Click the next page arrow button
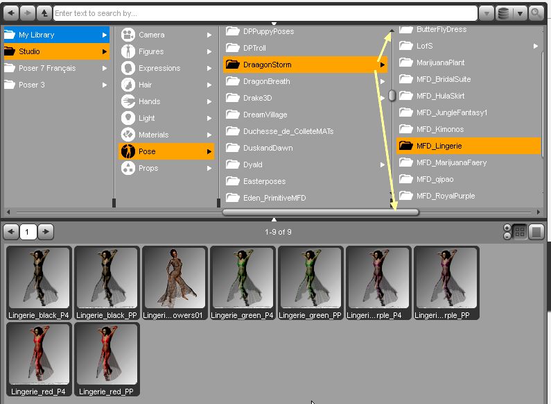 click(46, 232)
